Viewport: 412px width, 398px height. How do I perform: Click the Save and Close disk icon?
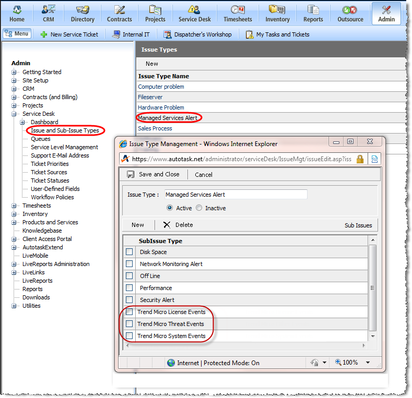click(x=131, y=175)
